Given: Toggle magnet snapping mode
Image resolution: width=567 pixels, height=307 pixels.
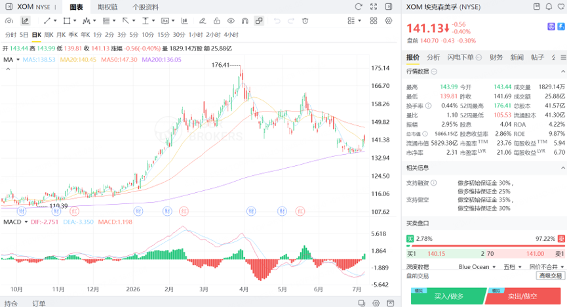Looking at the screenshot, I should coord(244,21).
